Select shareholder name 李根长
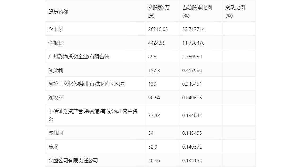Image resolution: width=301 pixels, height=167 pixels. (56, 43)
